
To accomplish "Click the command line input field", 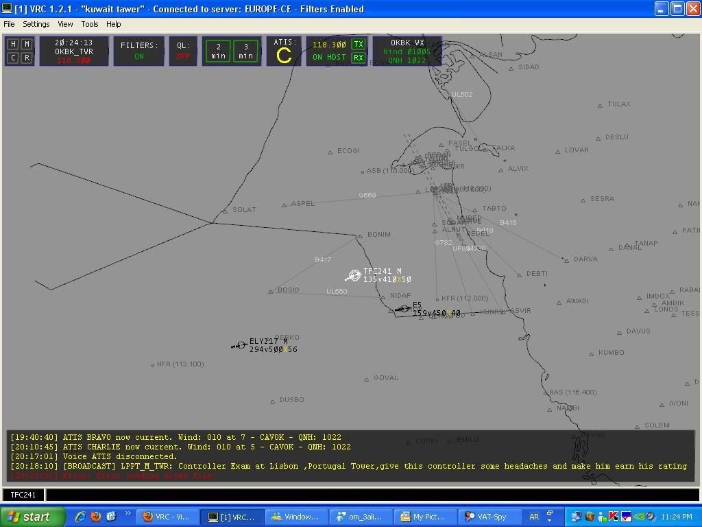I will click(370, 495).
